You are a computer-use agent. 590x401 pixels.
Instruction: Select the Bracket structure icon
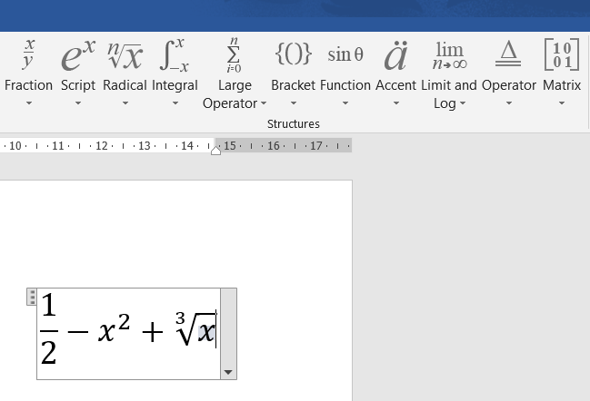(293, 54)
